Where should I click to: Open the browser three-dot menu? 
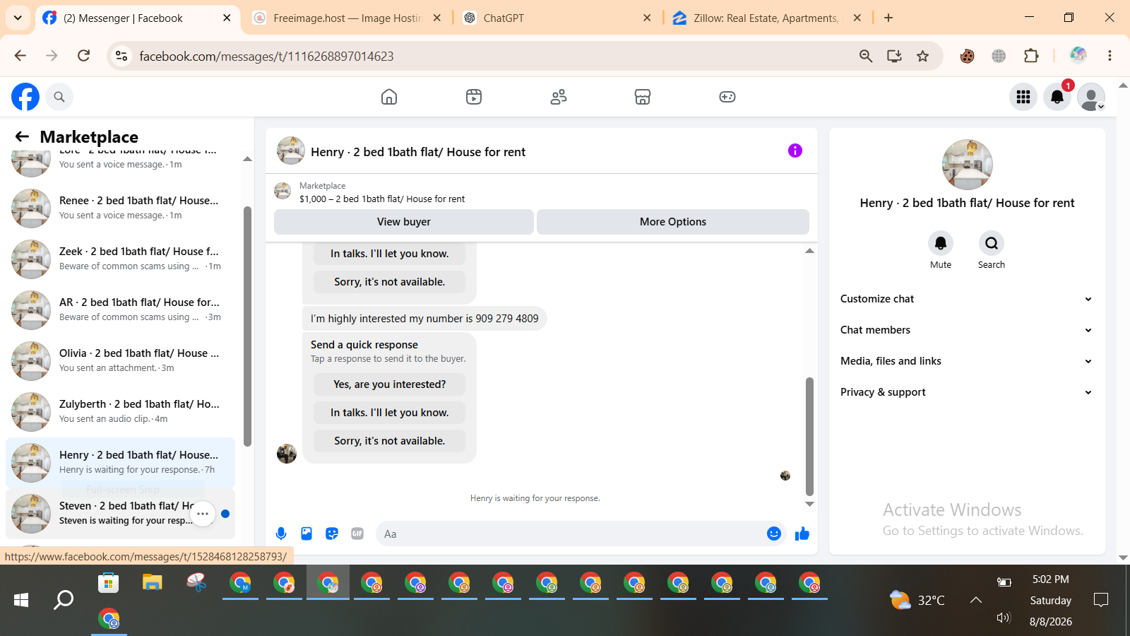pyautogui.click(x=1110, y=56)
